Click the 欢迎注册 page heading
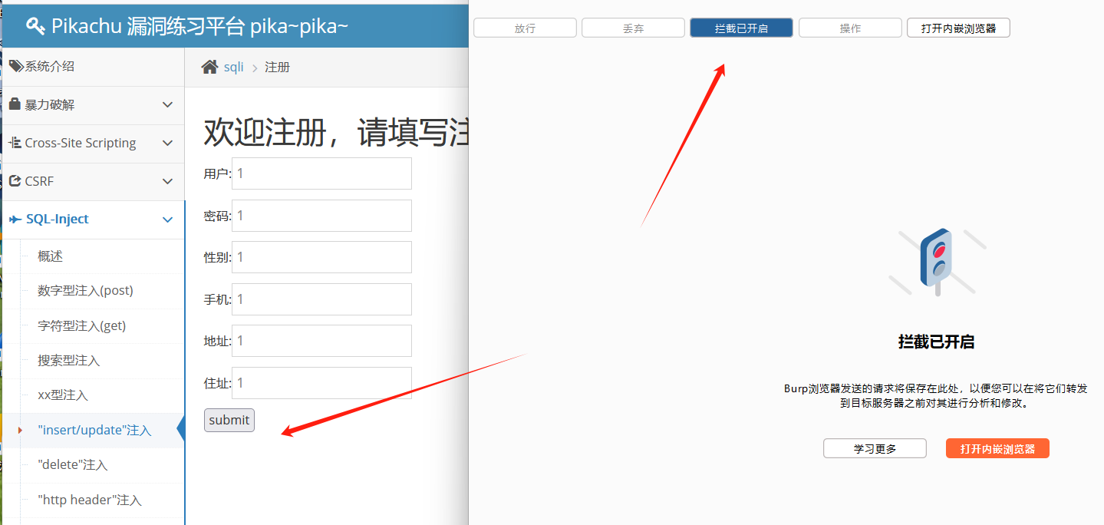Viewport: 1104px width, 525px height. click(x=336, y=132)
